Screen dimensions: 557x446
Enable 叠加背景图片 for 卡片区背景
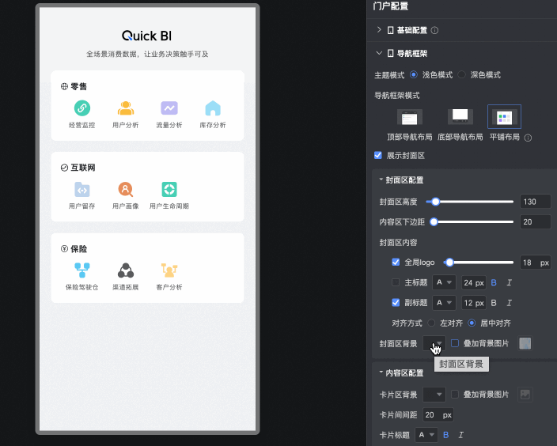[455, 394]
